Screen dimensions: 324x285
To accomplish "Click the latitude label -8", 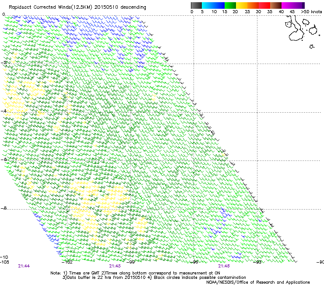I will click(4, 208).
